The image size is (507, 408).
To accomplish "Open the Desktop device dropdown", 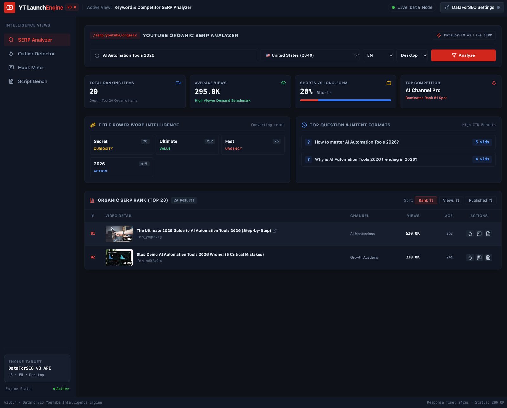I will (412, 55).
